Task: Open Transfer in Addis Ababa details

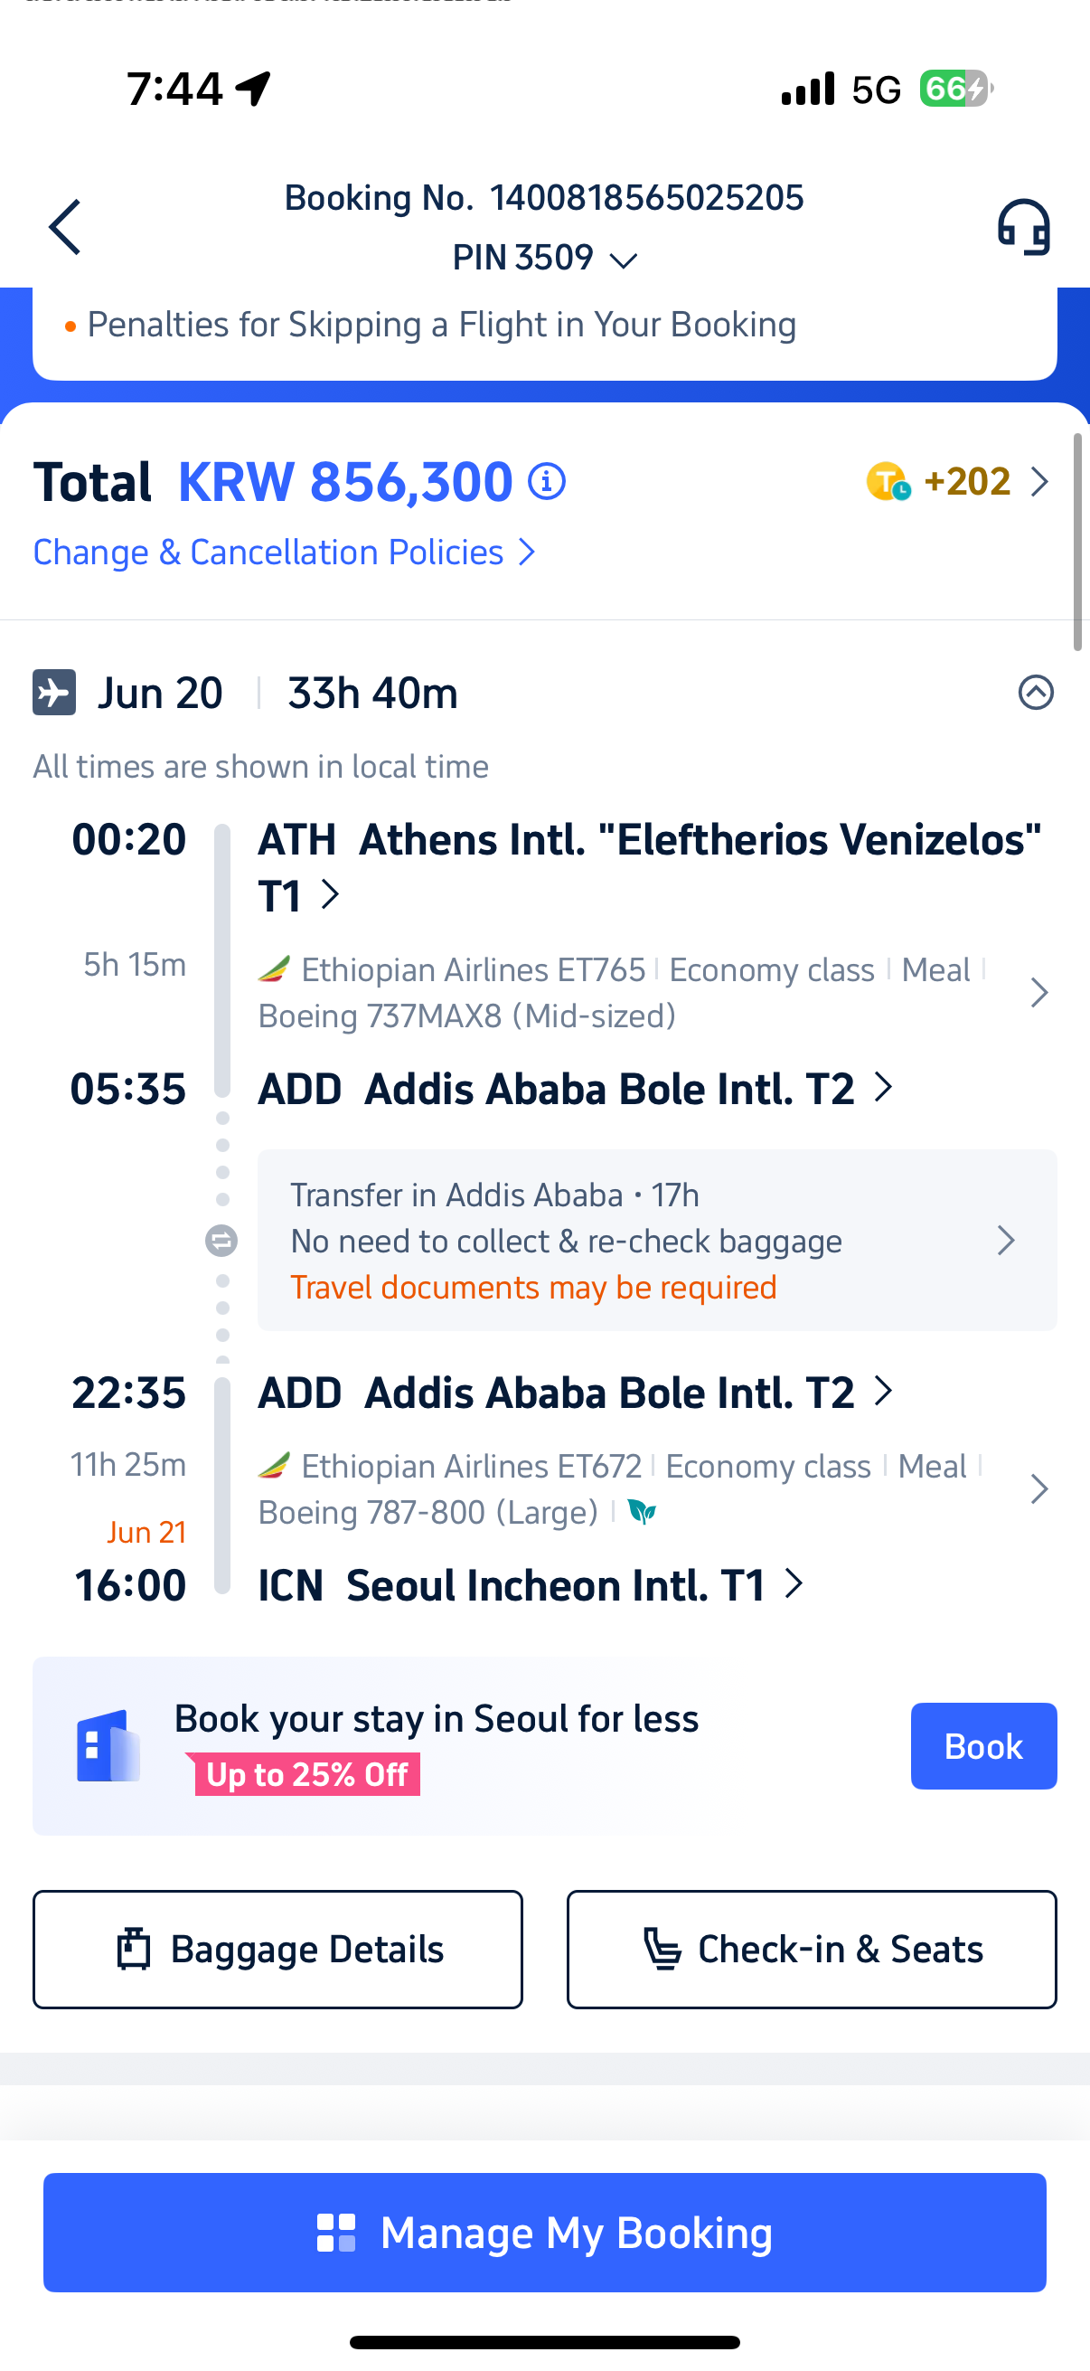Action: [x=657, y=1240]
